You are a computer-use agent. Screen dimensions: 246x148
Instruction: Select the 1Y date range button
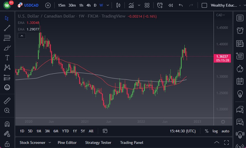75,131
